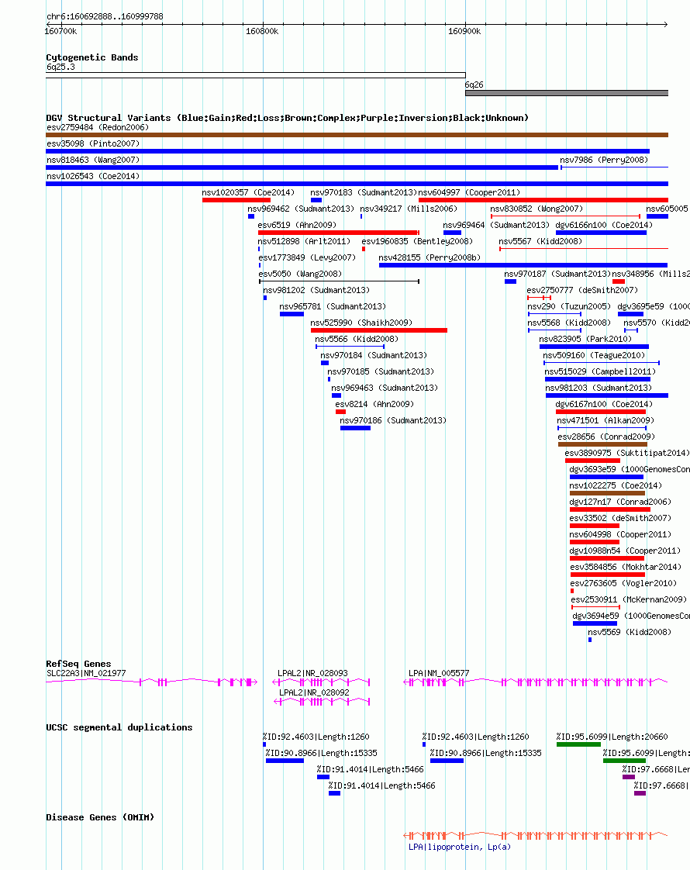This screenshot has height=870, width=690.
Task: Select nsv604998 (Cooper2011) label
Action: [620, 534]
